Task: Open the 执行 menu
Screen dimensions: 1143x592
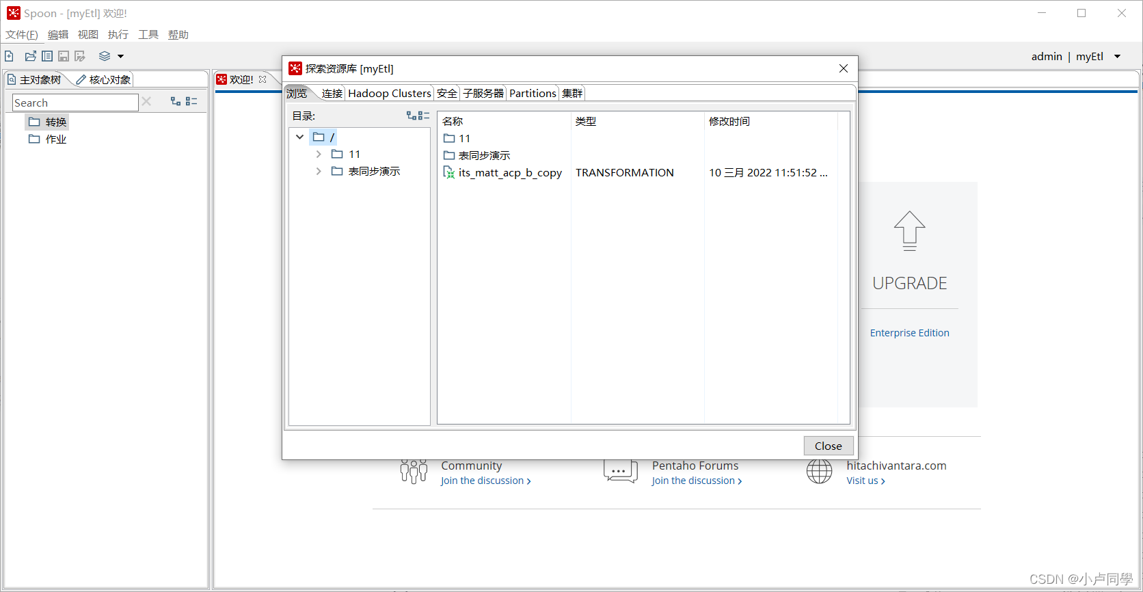Action: (118, 34)
